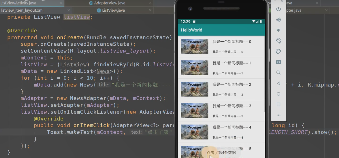Tap news thumbnail of item 2
The height and width of the screenshot is (158, 339).
pyautogui.click(x=194, y=89)
